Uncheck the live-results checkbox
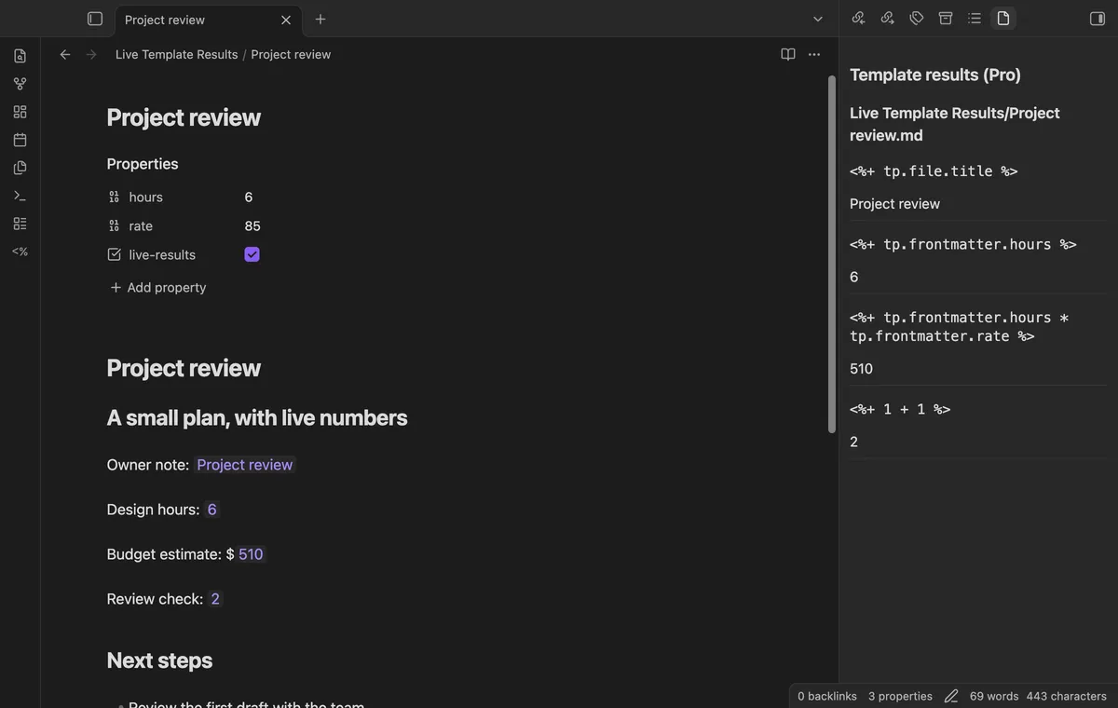 coord(252,254)
